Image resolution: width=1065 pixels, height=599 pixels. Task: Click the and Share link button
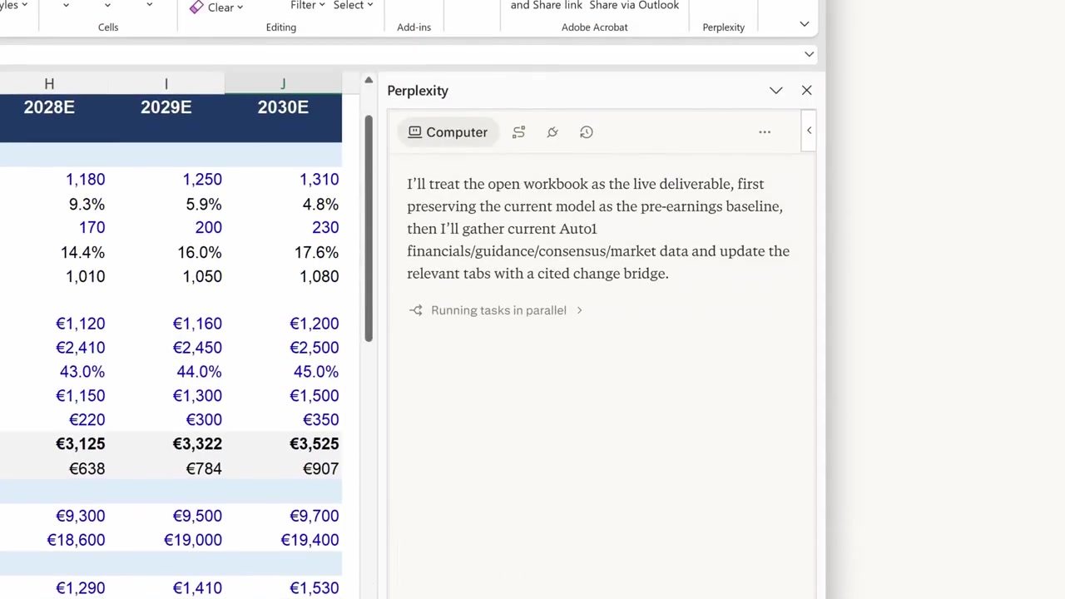[547, 6]
